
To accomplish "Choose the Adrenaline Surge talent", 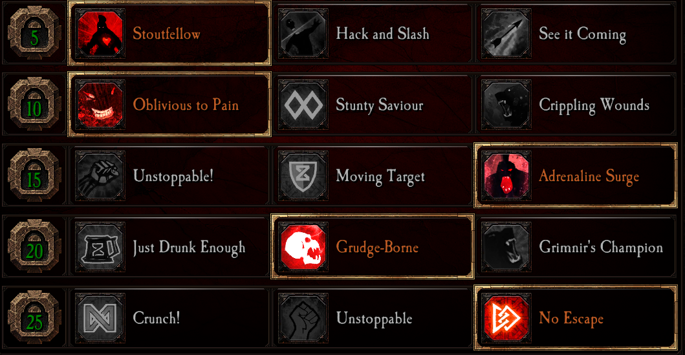I will 576,175.
